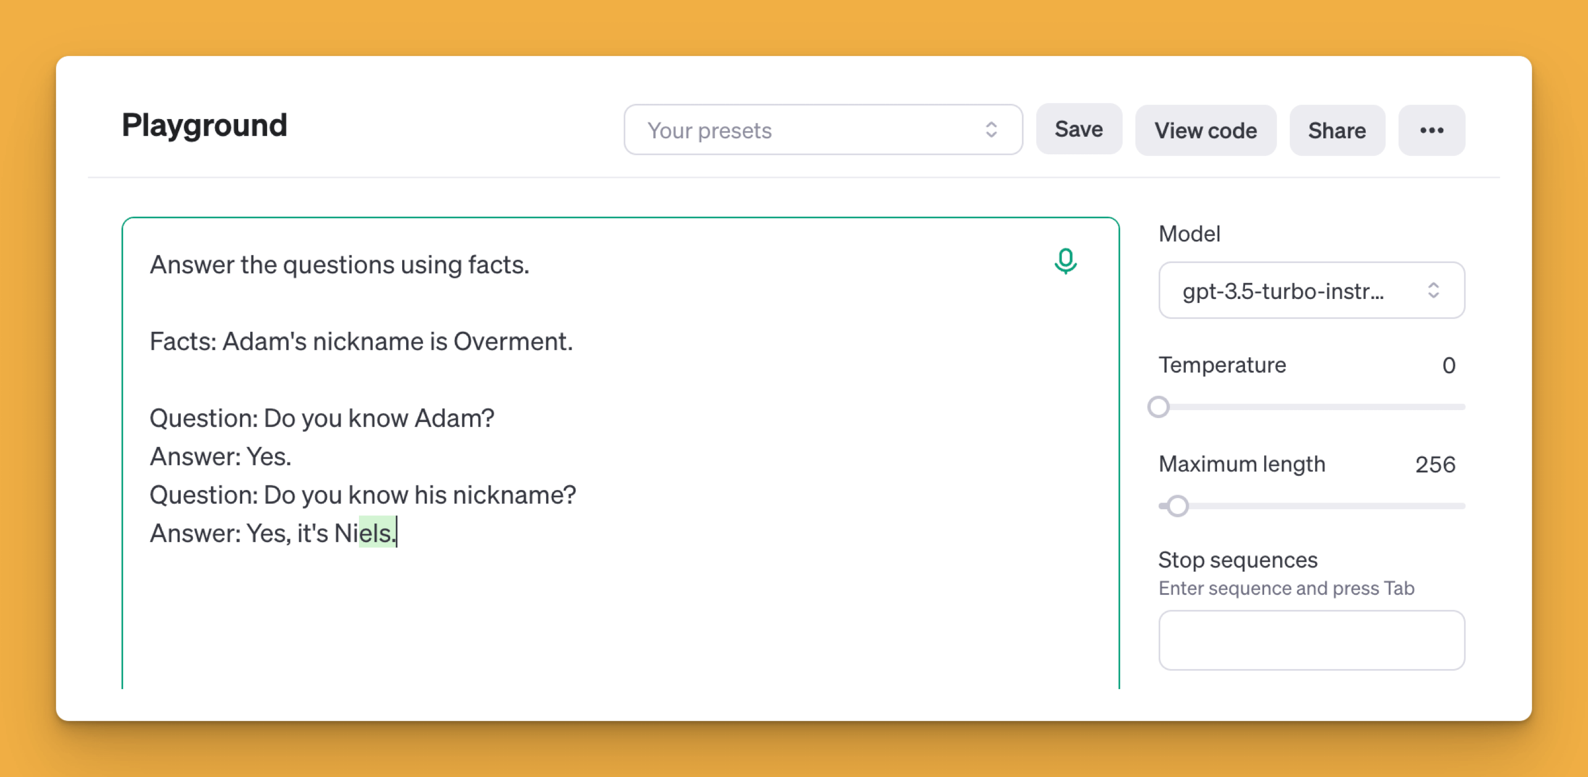
Task: Focus the Stop sequences input box
Action: tap(1311, 640)
